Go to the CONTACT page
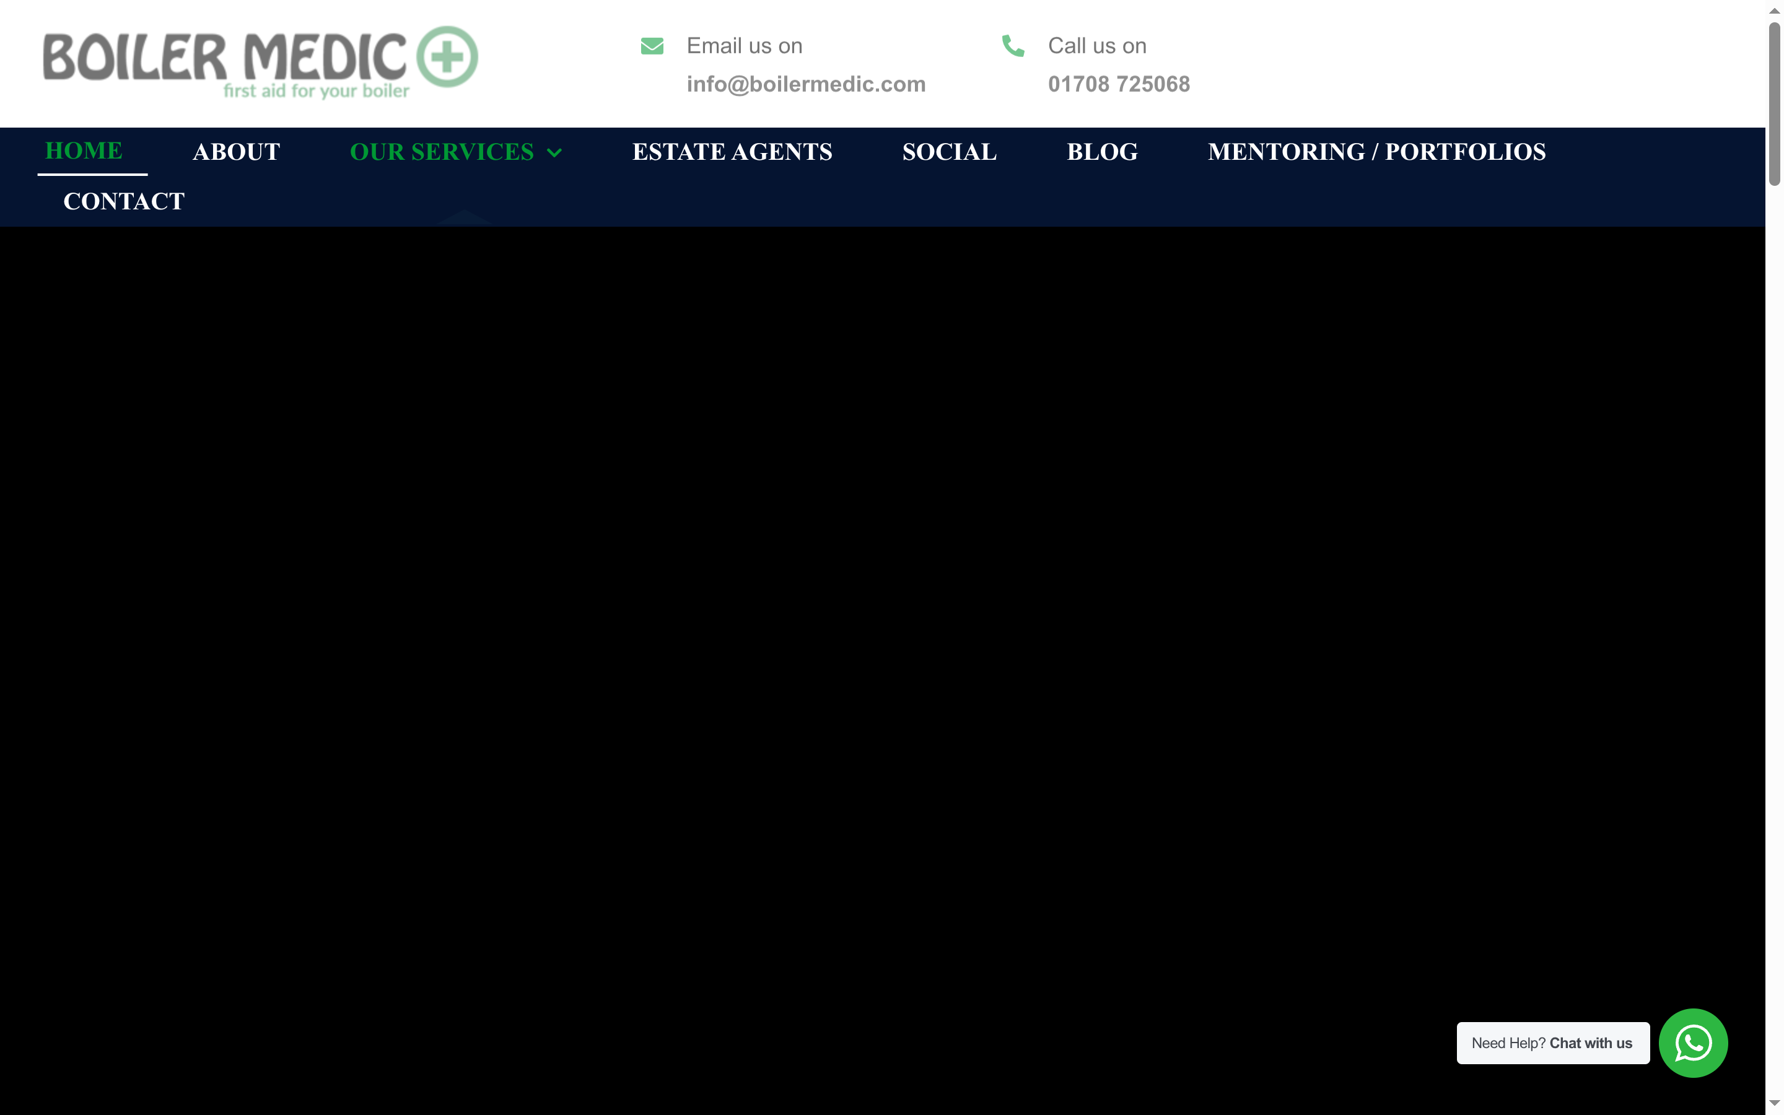Image resolution: width=1784 pixels, height=1115 pixels. pyautogui.click(x=124, y=201)
